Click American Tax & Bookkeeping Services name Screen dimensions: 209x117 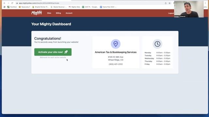tap(116, 52)
